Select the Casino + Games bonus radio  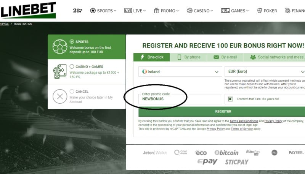72,66
